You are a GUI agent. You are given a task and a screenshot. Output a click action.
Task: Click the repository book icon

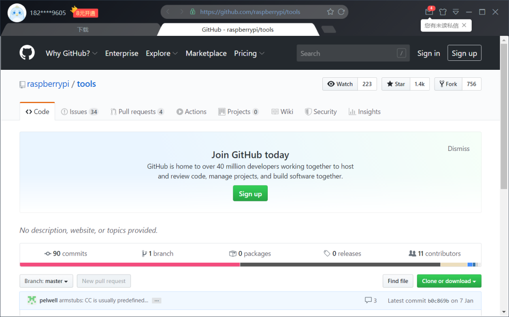point(22,85)
